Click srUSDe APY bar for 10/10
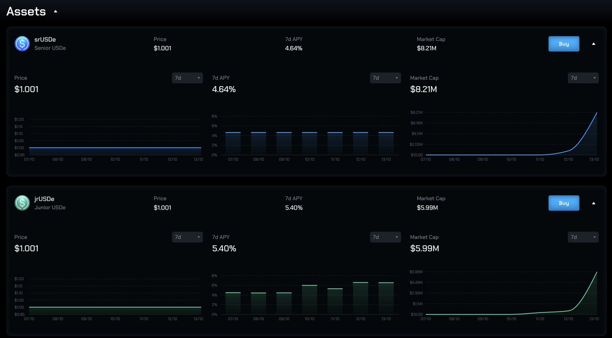This screenshot has width=612, height=338. coord(310,143)
